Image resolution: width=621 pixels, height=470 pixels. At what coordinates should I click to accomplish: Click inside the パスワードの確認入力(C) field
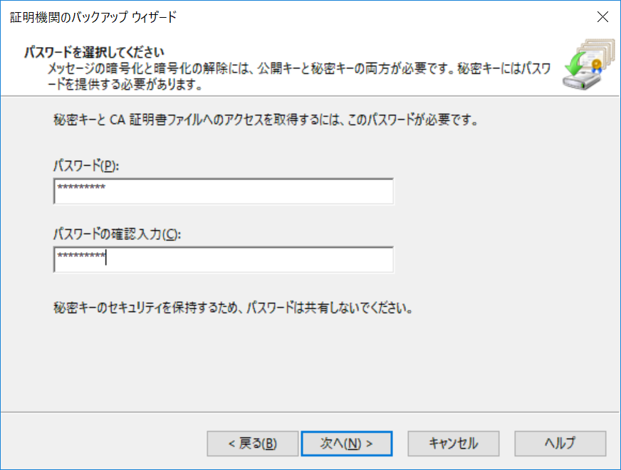[224, 260]
